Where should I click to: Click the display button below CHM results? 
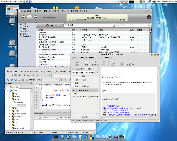click(85, 117)
